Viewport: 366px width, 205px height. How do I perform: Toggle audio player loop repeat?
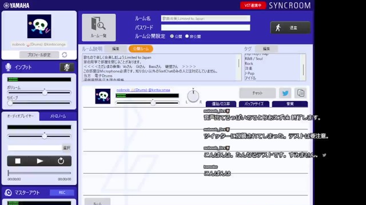(61, 161)
